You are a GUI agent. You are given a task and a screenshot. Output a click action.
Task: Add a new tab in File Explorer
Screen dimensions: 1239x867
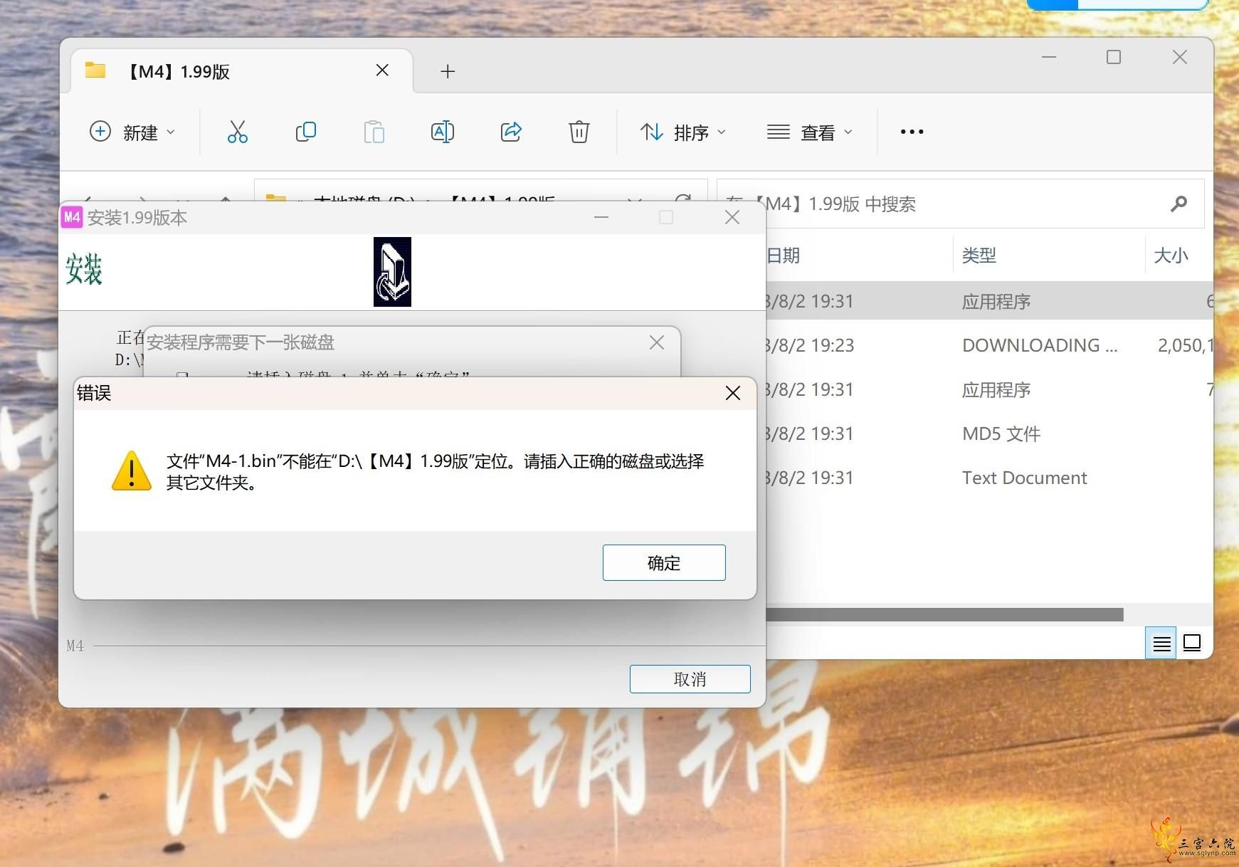(x=448, y=71)
